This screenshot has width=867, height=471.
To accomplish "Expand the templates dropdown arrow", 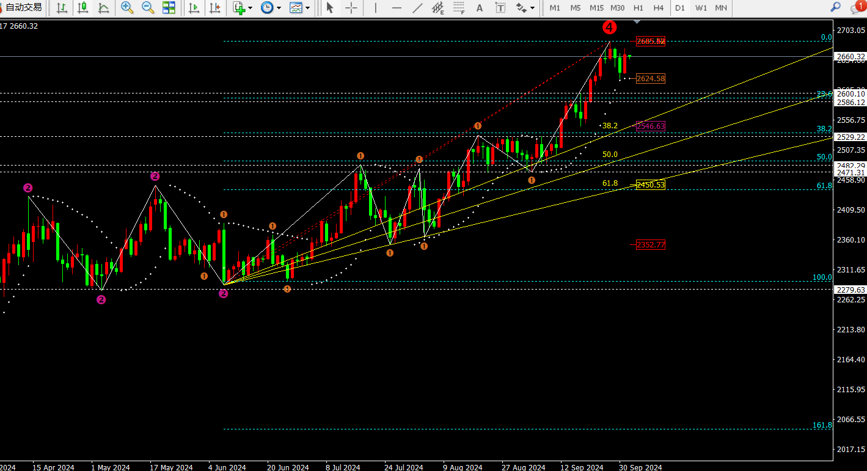I will [x=307, y=8].
